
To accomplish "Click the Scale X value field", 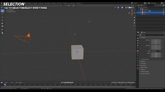I will (x=156, y=53).
